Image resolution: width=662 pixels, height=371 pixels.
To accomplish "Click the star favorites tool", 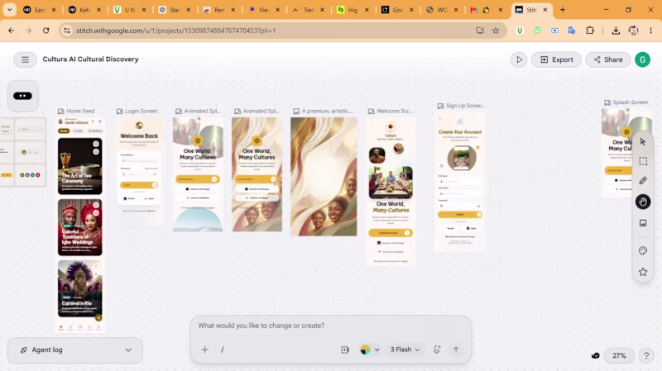I will point(643,272).
